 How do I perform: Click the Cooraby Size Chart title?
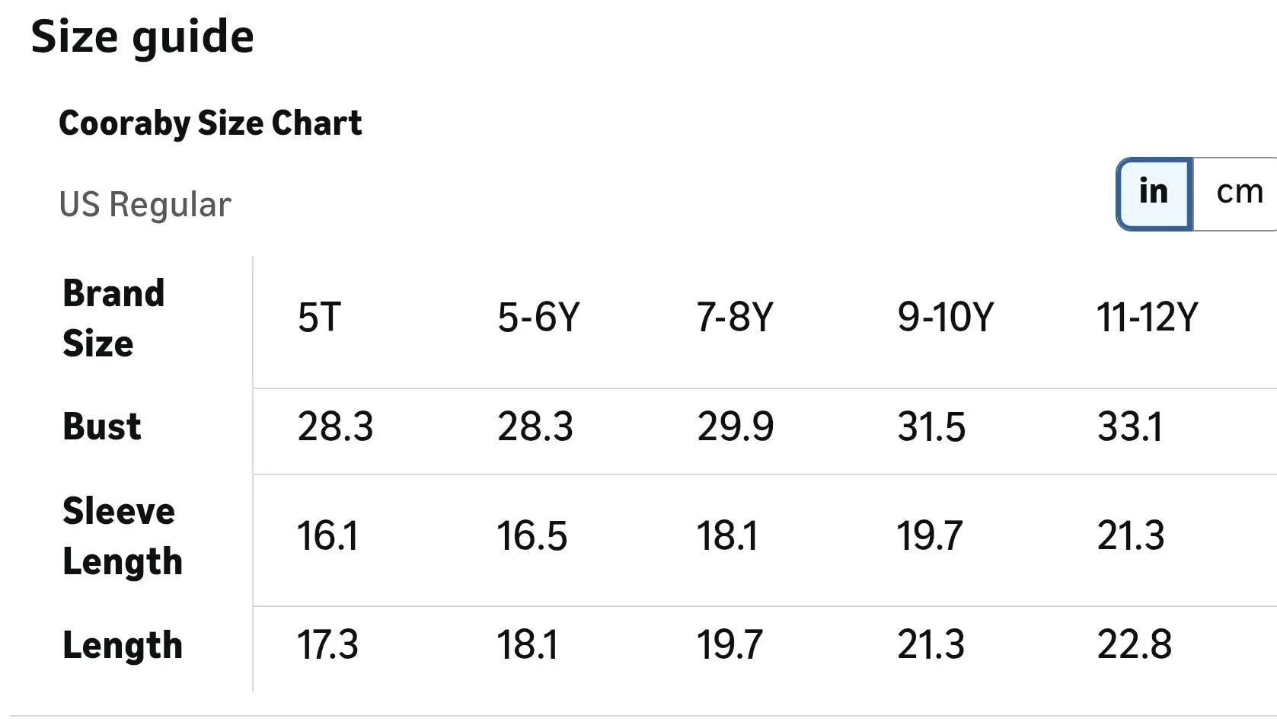[x=210, y=123]
